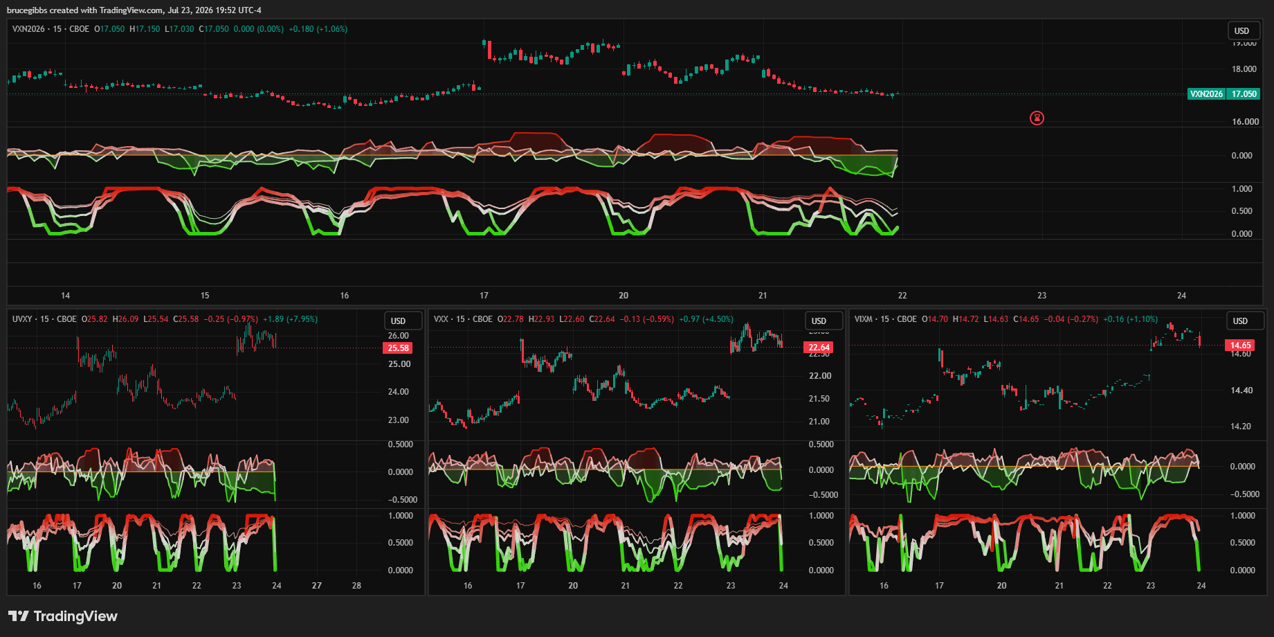
Task: Open the USD currency selector on VXN2026 chart
Action: click(x=1242, y=30)
